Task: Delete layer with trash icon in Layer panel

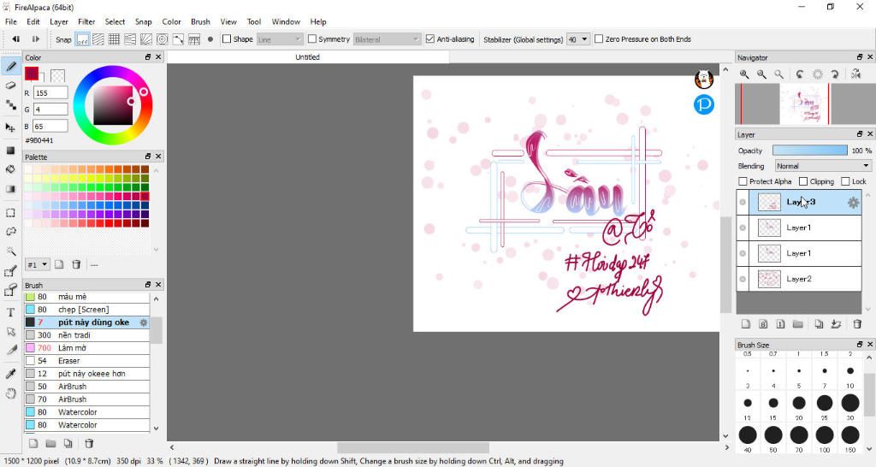Action: click(857, 324)
